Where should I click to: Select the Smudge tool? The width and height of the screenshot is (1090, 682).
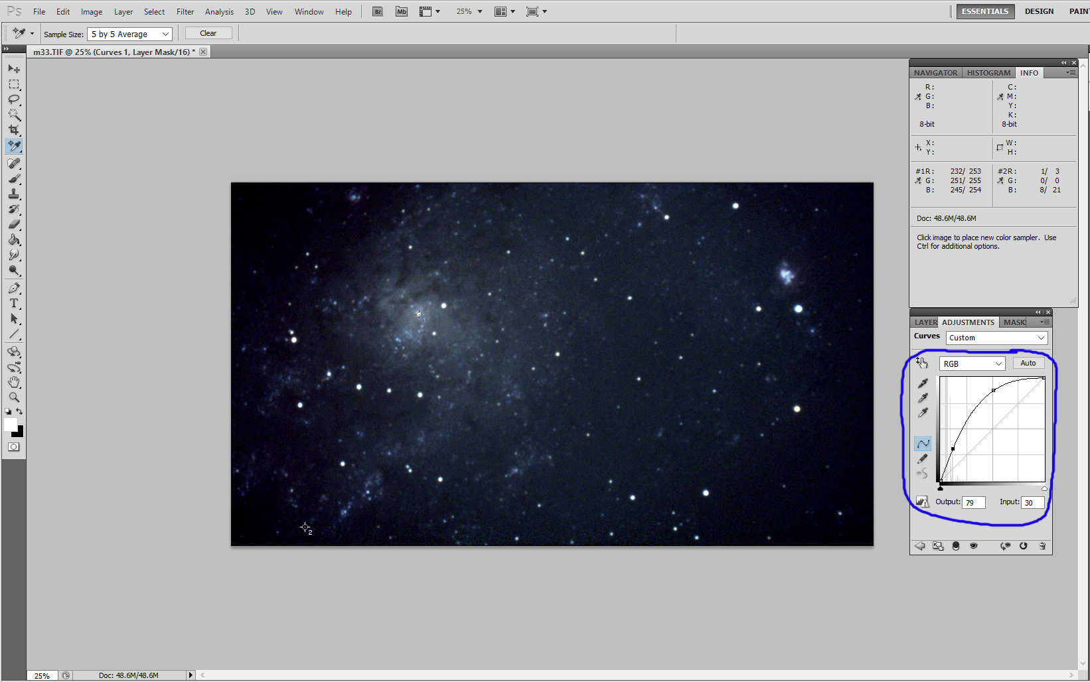[x=14, y=255]
